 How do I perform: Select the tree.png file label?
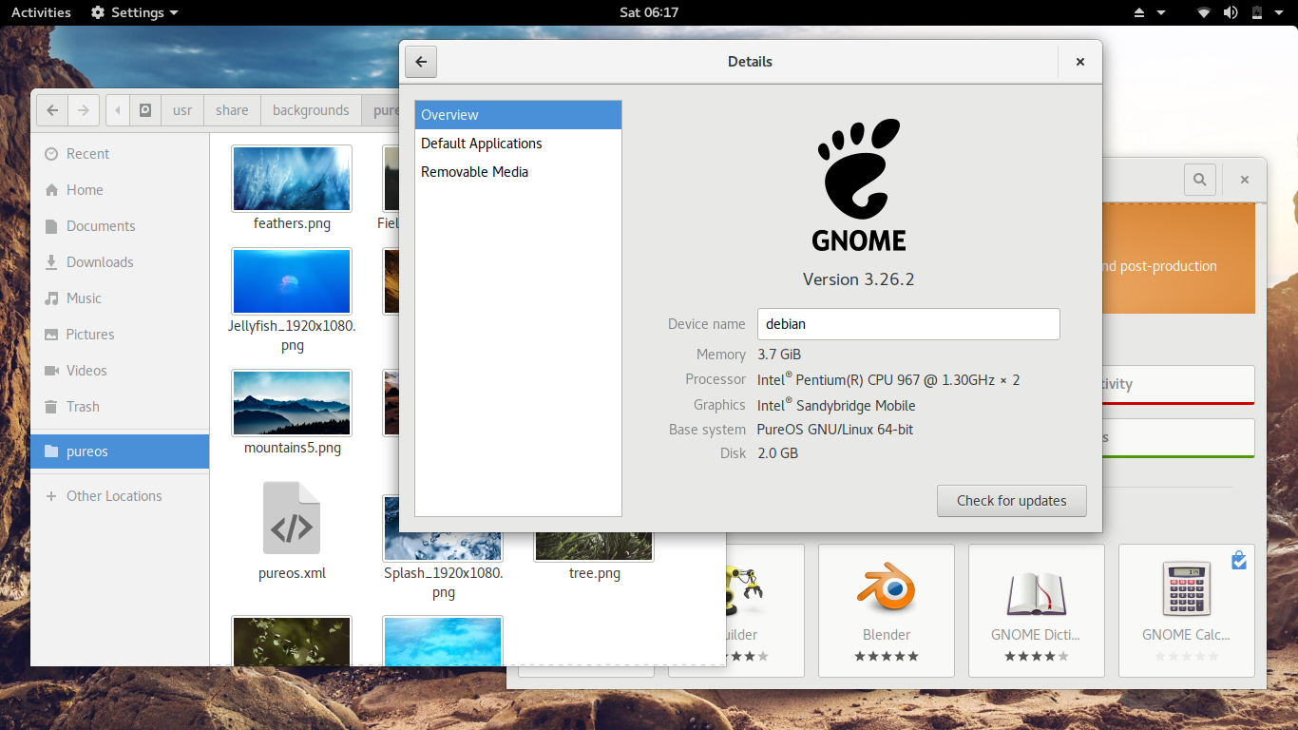click(595, 573)
